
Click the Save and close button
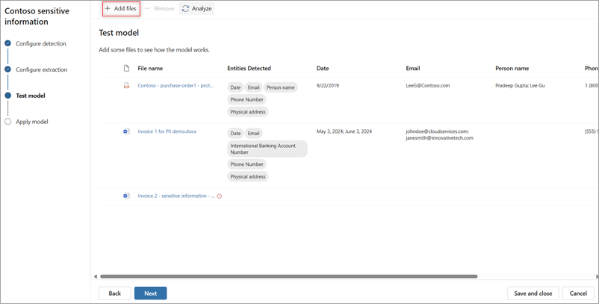[533, 294]
